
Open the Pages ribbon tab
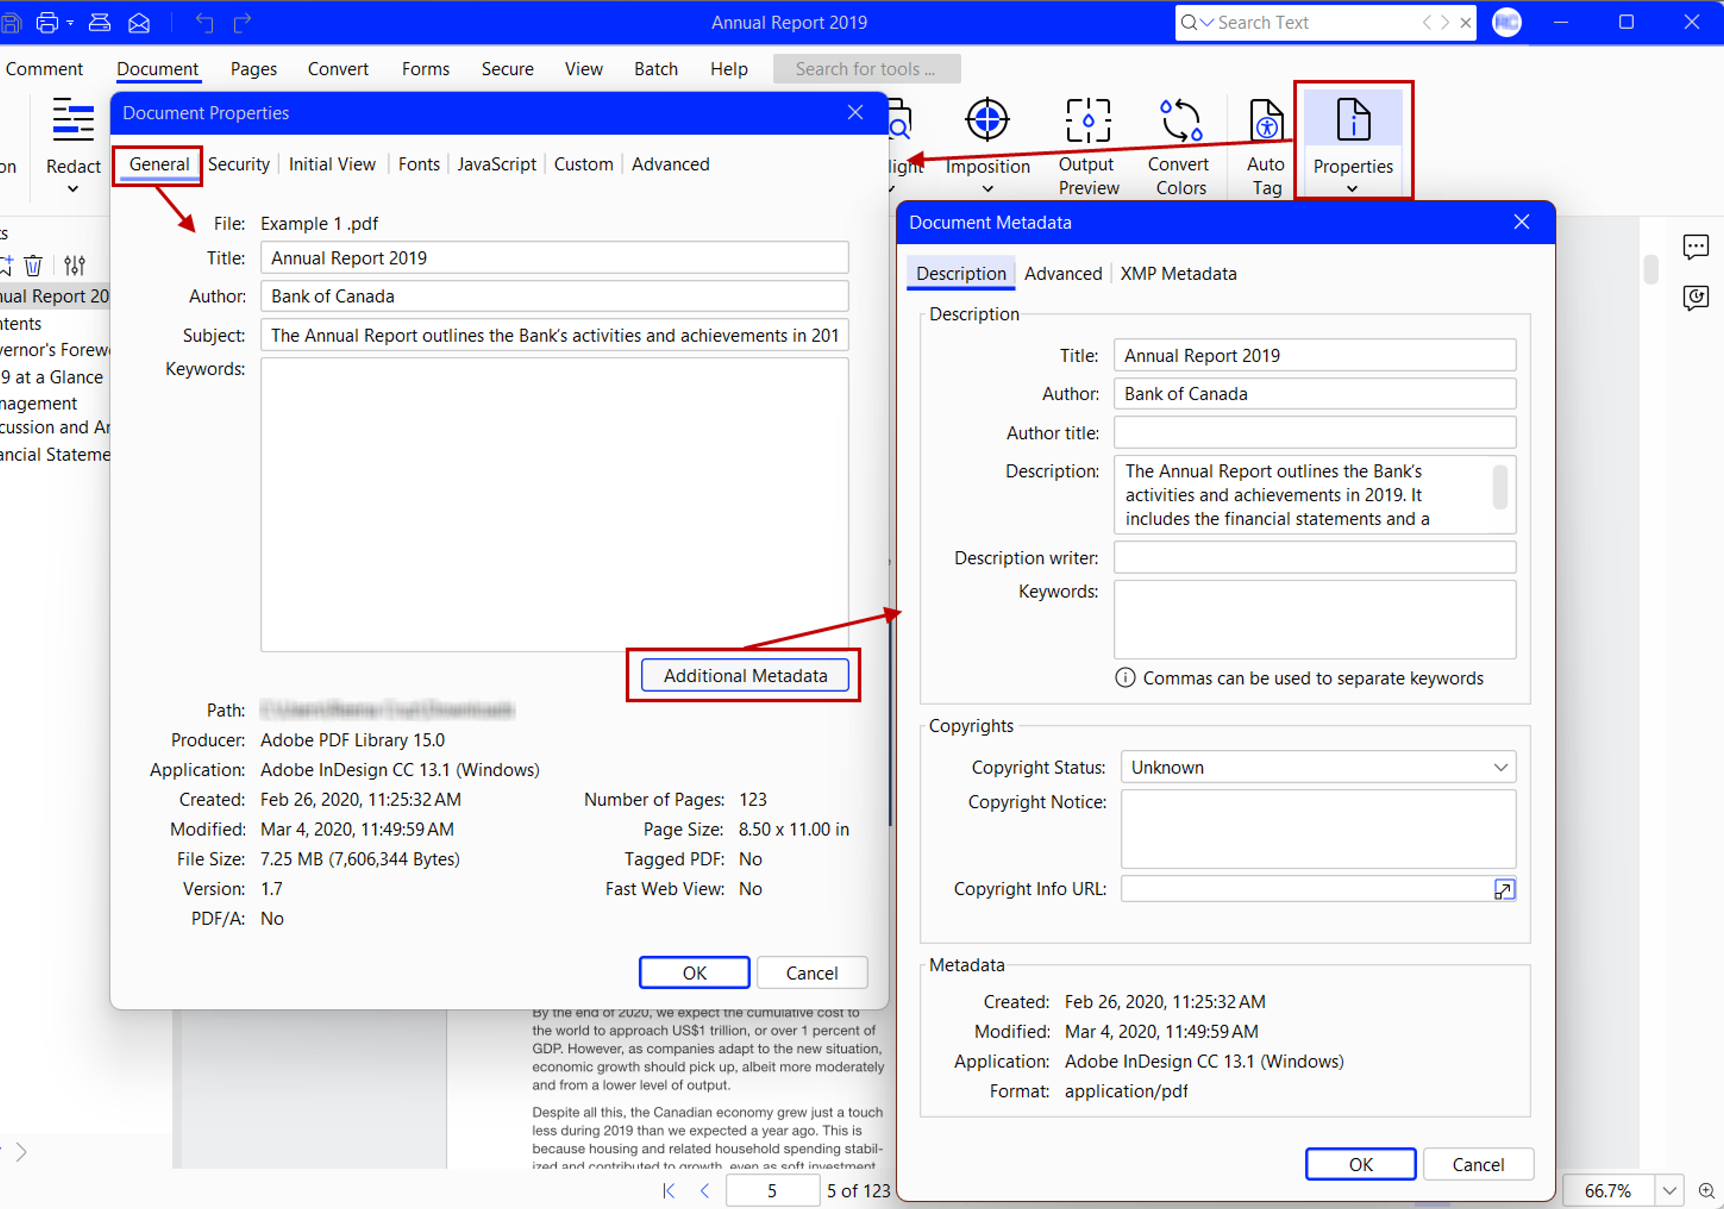point(253,69)
